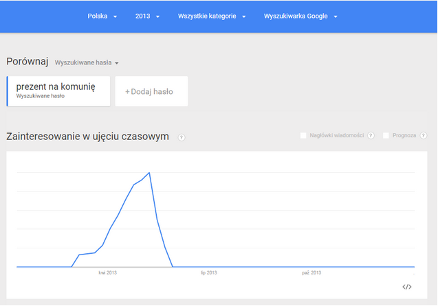Toggle the Prognoza checkbox
Viewport: 438px width, 306px height.
click(x=386, y=136)
